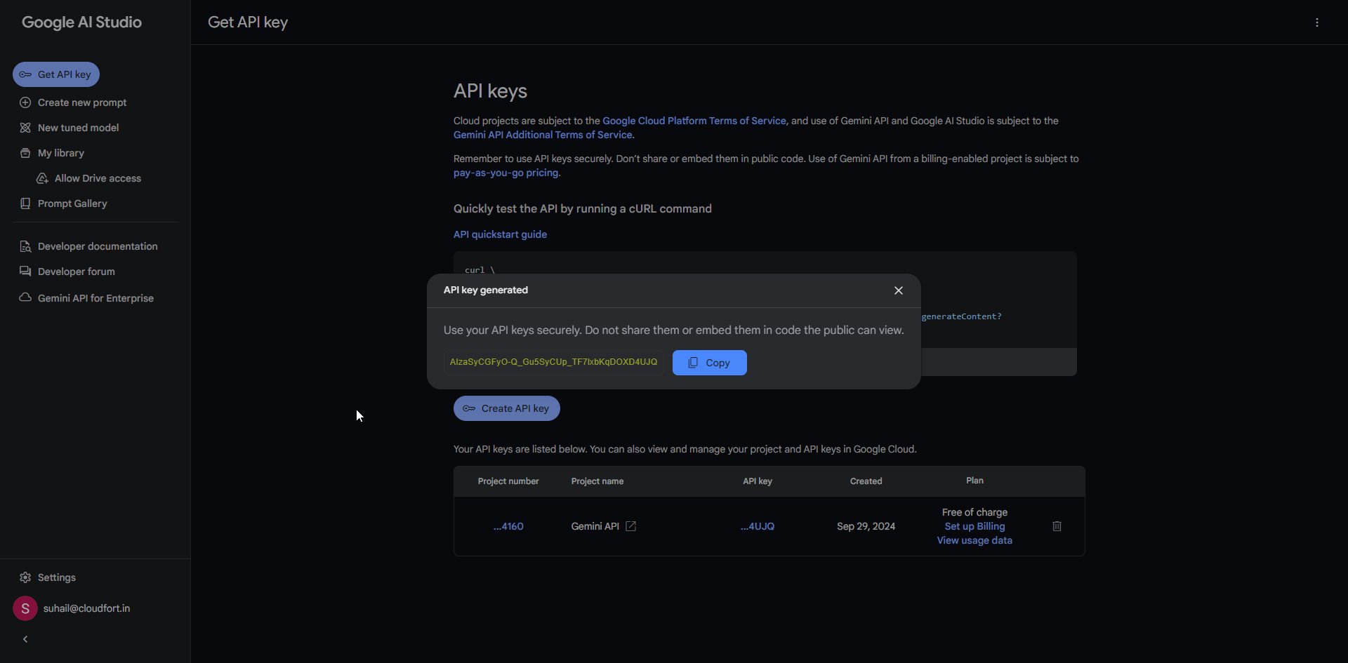
Task: Open the top-right overflow menu
Action: tap(1318, 22)
